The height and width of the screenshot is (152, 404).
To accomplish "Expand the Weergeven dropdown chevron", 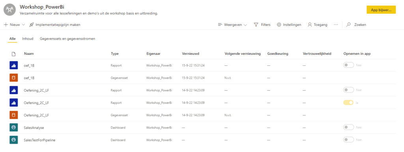I will coord(245,25).
